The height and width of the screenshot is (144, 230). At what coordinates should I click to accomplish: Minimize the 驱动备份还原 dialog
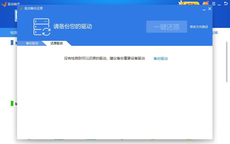(x=204, y=9)
